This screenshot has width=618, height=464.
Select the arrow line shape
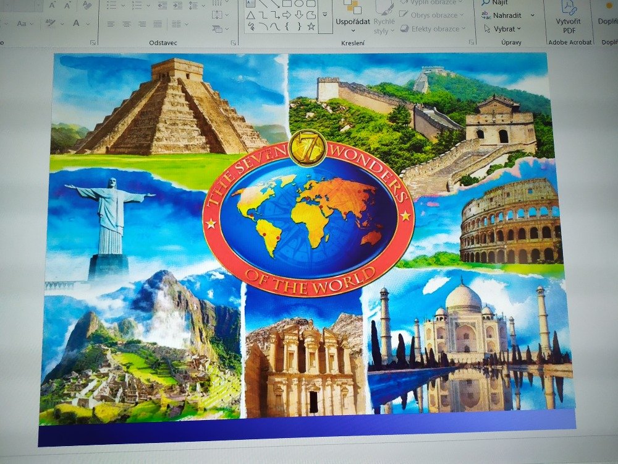coord(276,4)
